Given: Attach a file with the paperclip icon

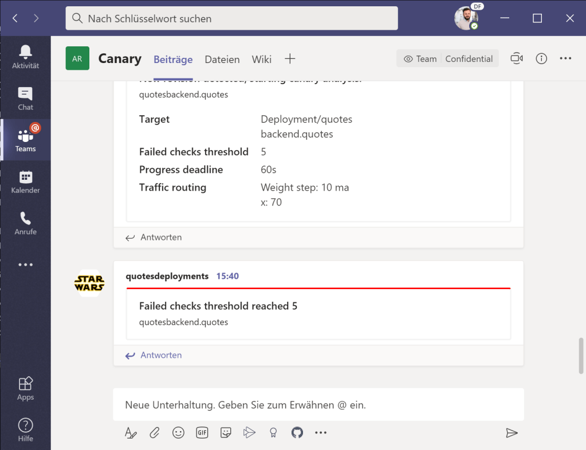Looking at the screenshot, I should click(x=155, y=433).
